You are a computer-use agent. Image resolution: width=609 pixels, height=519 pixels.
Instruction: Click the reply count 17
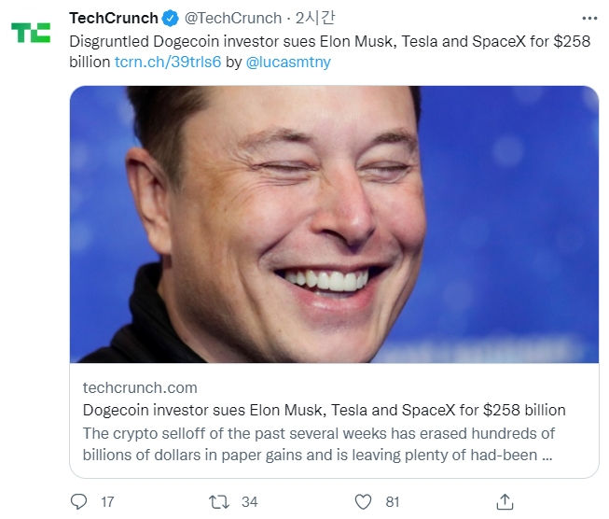[x=107, y=501]
